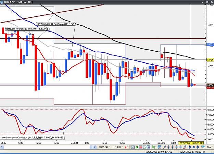Image resolution: width=214 pixels, height=154 pixels.
Task: Click the shift-chart arrow box icon
Action: tap(133, 147)
